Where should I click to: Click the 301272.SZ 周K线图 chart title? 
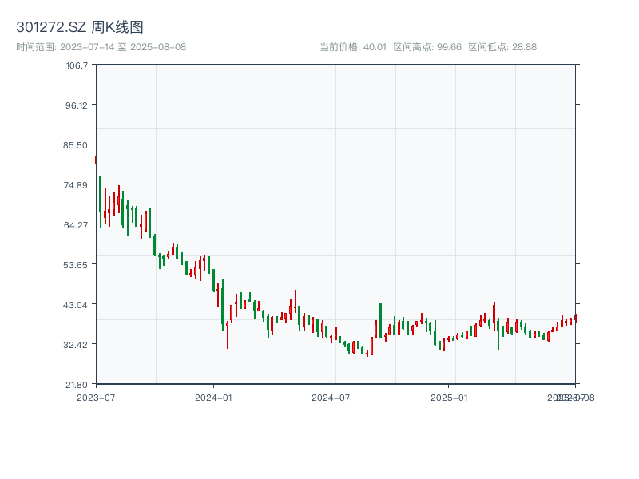pos(80,27)
